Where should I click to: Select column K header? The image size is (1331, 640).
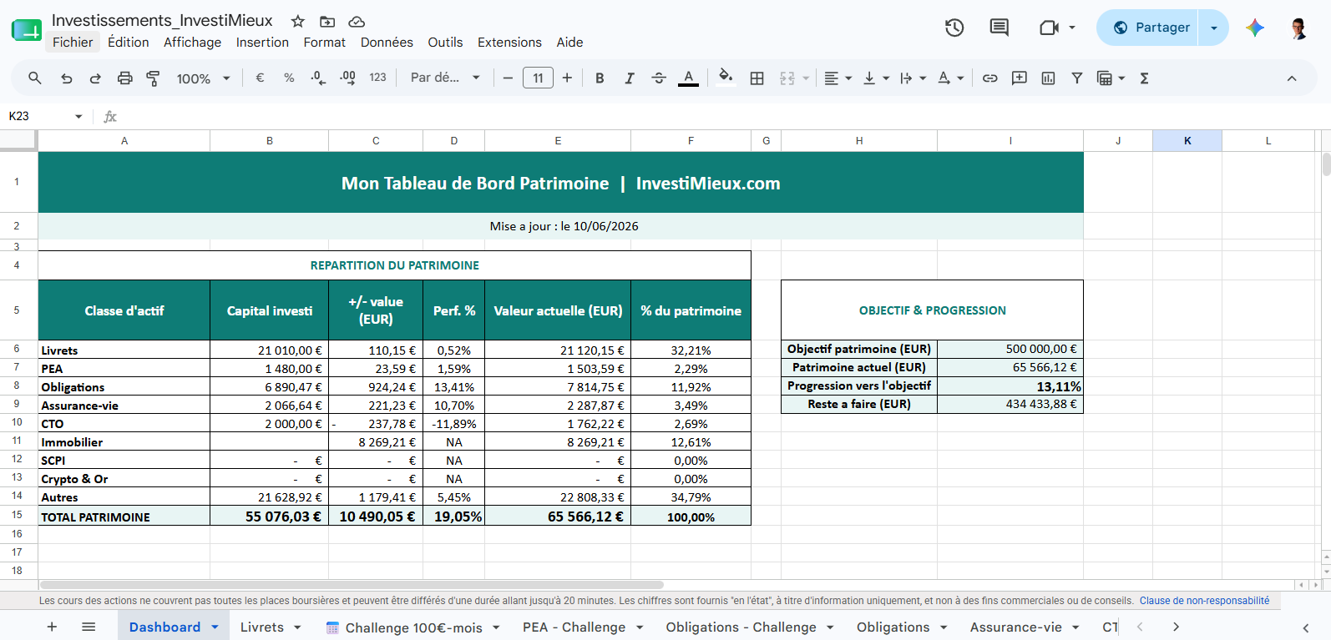pyautogui.click(x=1187, y=140)
